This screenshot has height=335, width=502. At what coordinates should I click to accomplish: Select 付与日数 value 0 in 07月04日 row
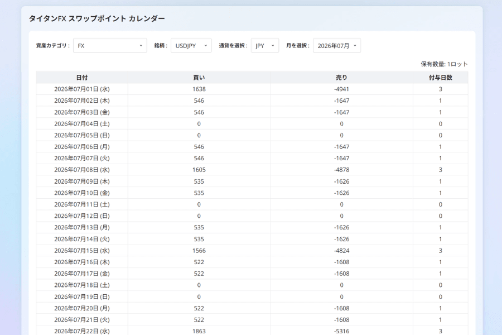tap(441, 124)
